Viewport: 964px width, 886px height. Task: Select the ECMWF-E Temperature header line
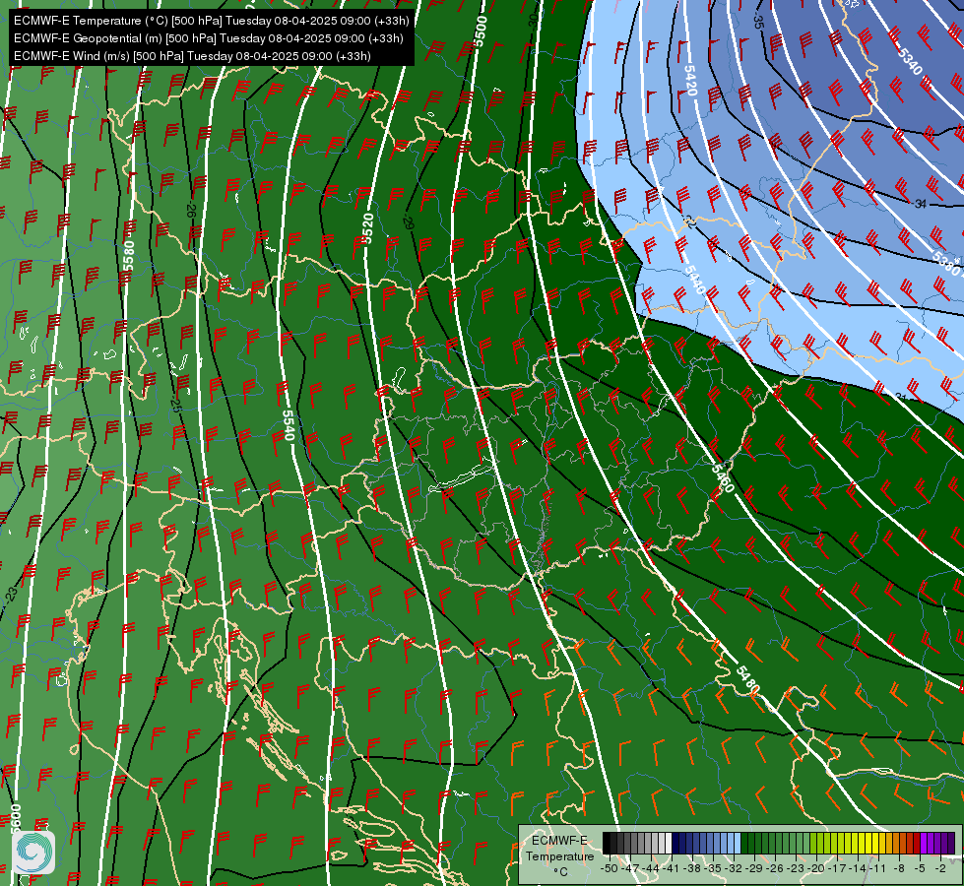point(211,21)
